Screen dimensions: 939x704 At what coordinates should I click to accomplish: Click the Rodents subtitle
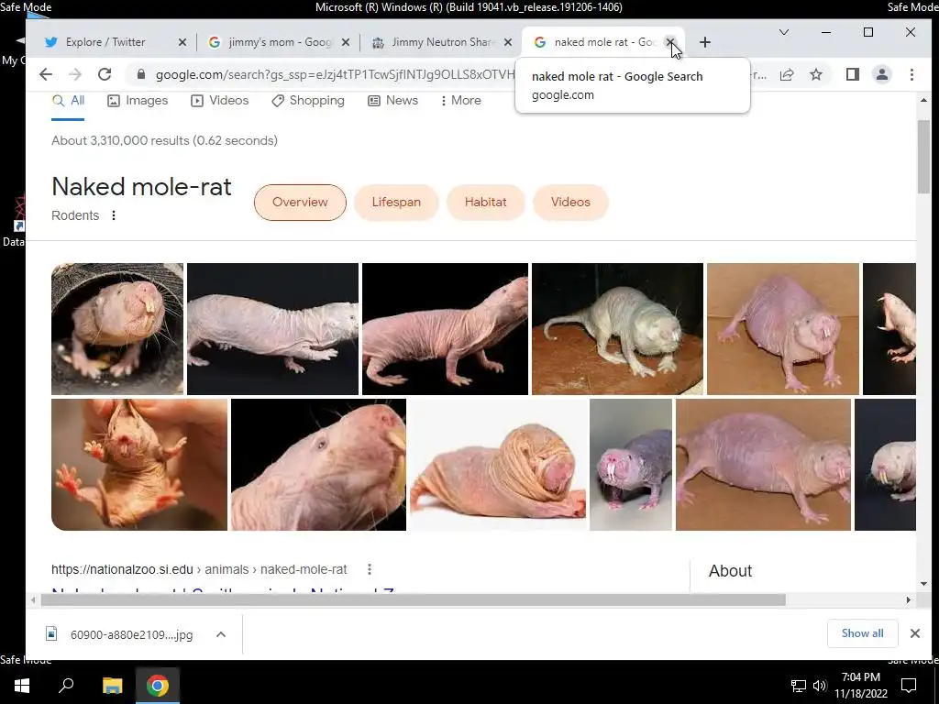click(75, 215)
